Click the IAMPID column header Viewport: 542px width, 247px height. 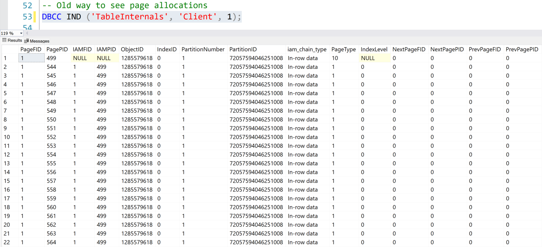[107, 49]
